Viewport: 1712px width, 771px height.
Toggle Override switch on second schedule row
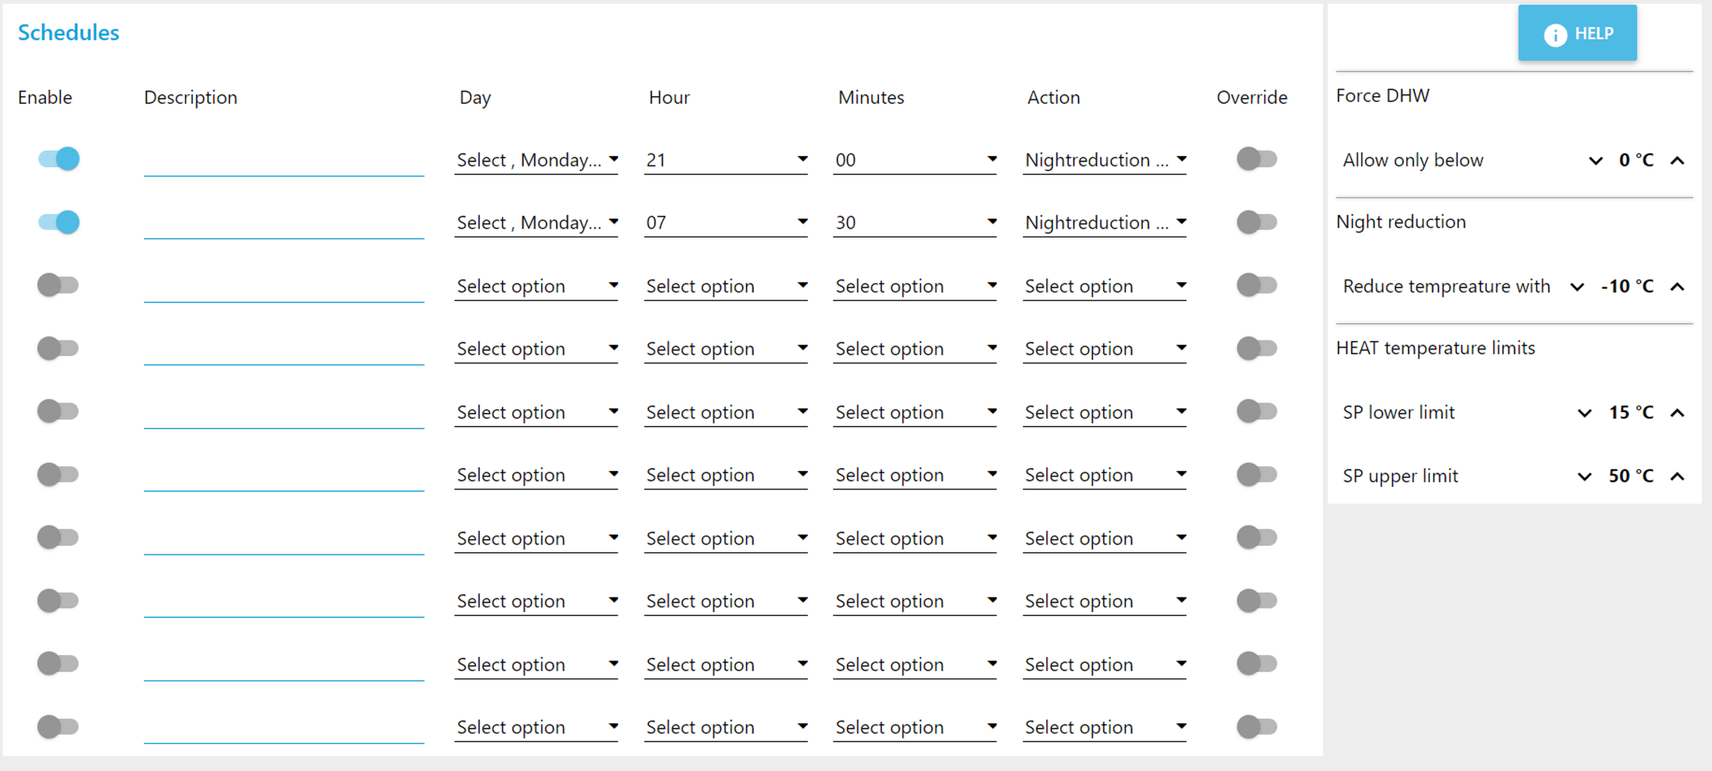pos(1256,222)
